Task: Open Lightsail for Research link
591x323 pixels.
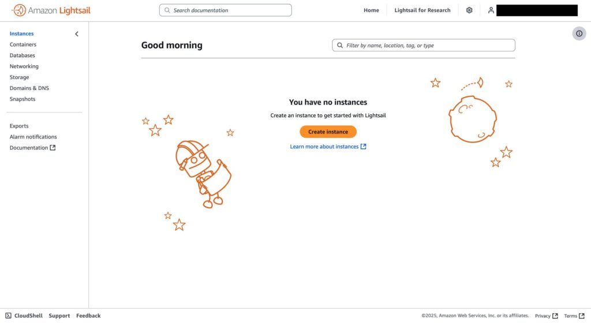Action: tap(422, 10)
